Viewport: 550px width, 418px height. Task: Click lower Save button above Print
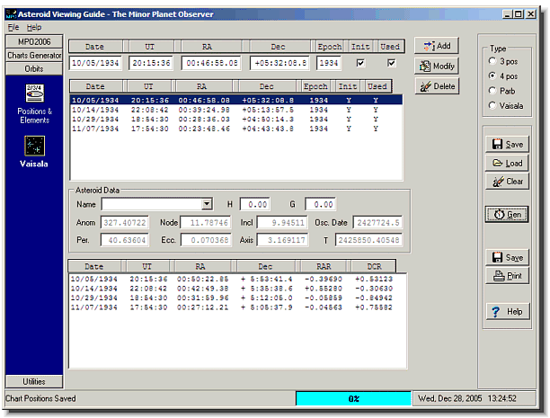click(x=507, y=257)
